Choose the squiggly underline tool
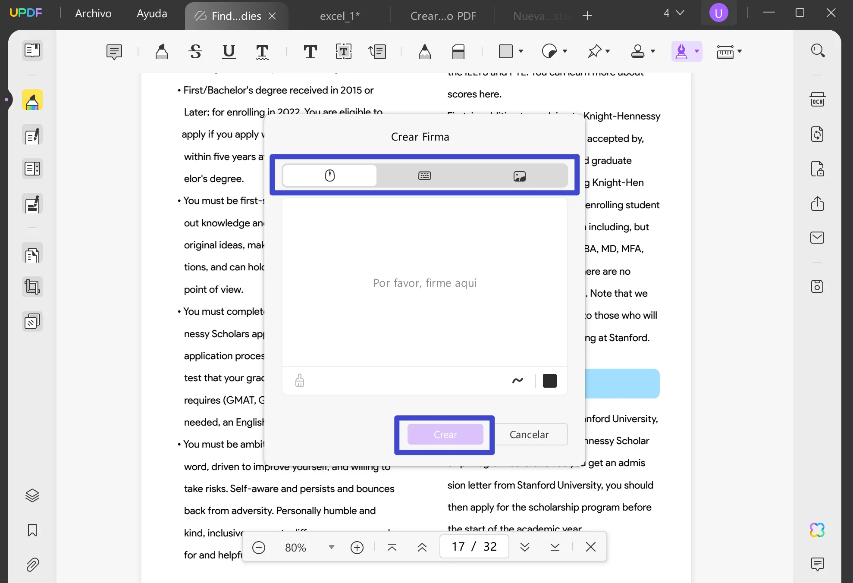 click(262, 52)
